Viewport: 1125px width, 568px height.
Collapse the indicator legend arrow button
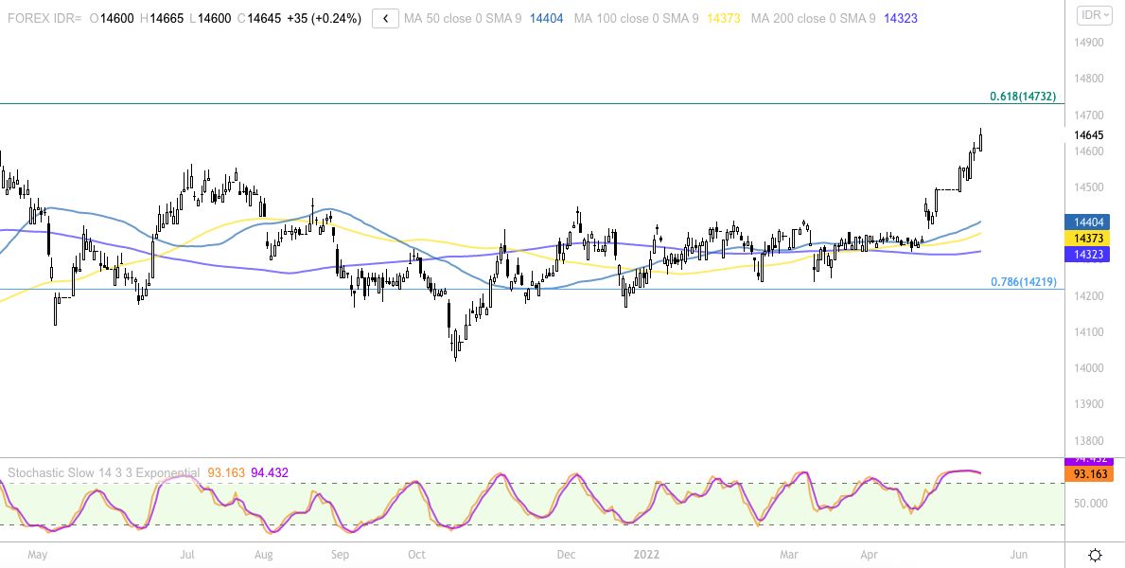coord(385,19)
